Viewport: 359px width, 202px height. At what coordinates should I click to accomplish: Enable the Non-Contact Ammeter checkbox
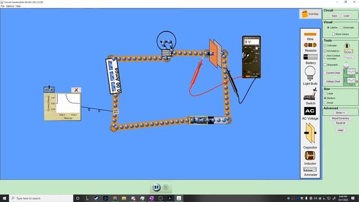pos(325,57)
